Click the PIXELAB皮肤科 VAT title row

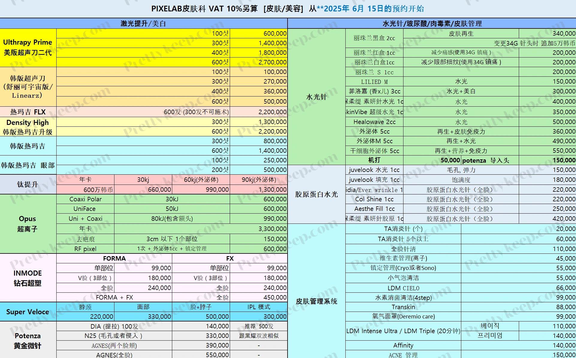(x=288, y=9)
